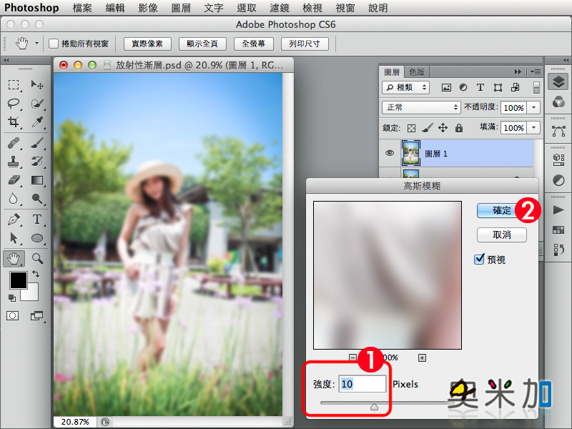
Task: Toggle lock transparent pixels
Action: pos(411,128)
